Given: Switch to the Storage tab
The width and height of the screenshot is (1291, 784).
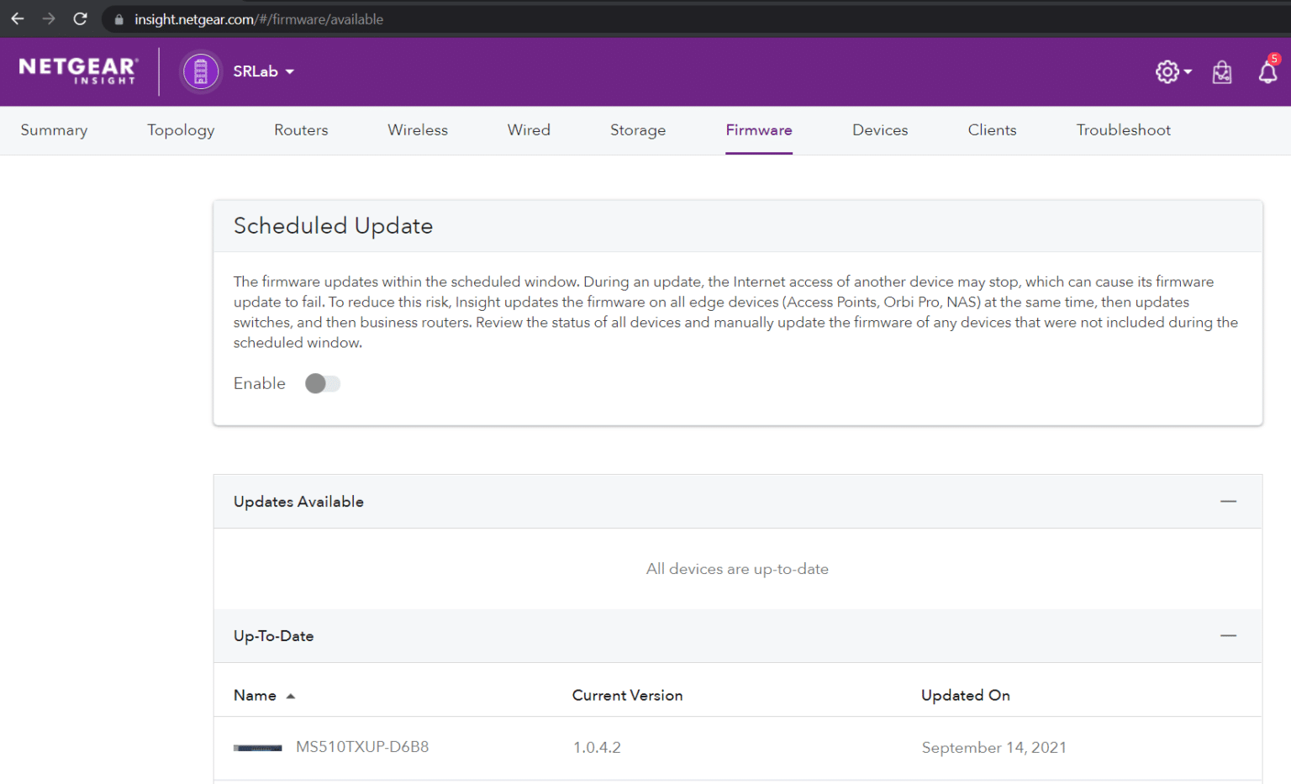Looking at the screenshot, I should point(638,130).
